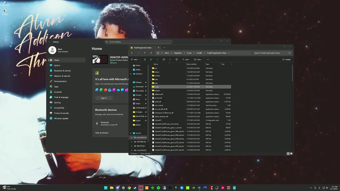The image size is (340, 191).
Task: Open the New dropdown in Explorer
Action: [x=135, y=59]
